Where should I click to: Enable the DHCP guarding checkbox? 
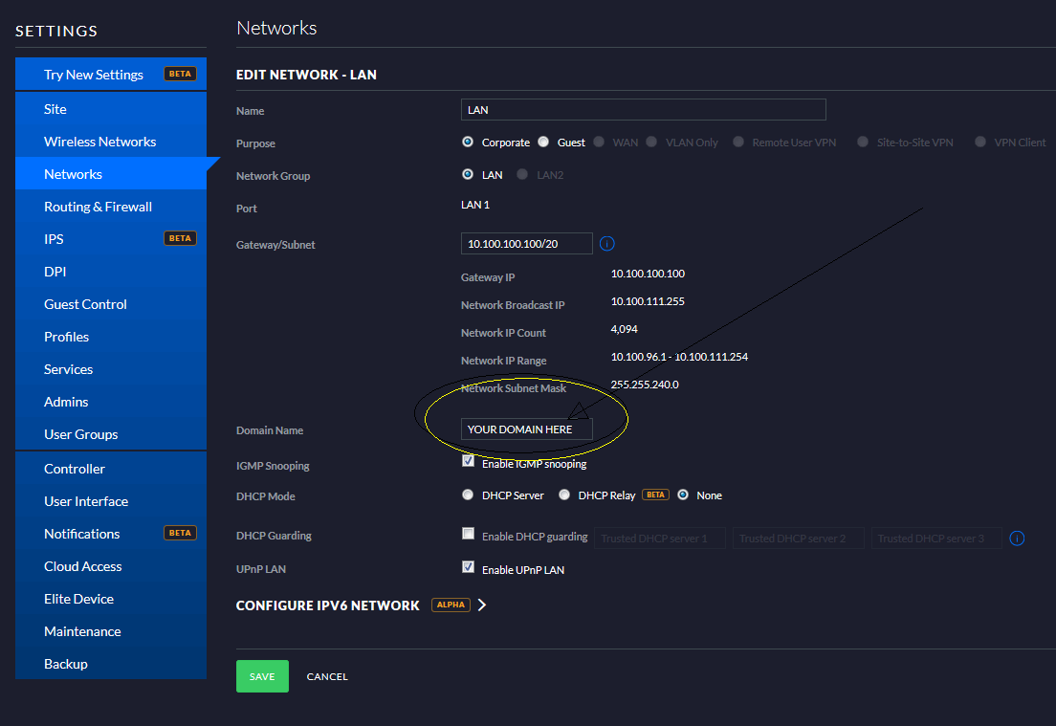coord(468,534)
